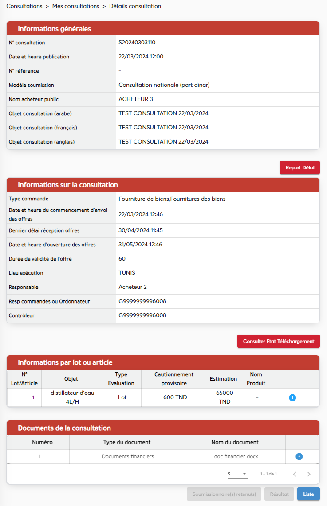The height and width of the screenshot is (506, 327).
Task: Download the doc financier.docx file
Action: pyautogui.click(x=299, y=456)
